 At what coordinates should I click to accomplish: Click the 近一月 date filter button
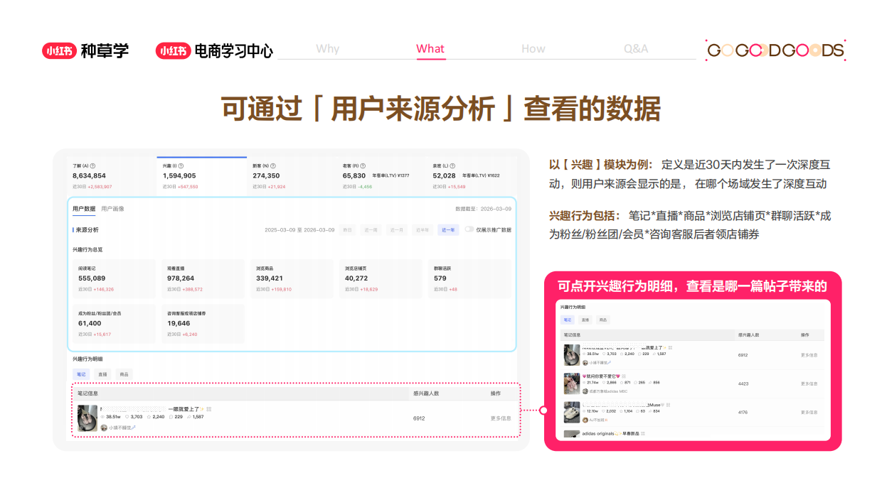tap(395, 229)
